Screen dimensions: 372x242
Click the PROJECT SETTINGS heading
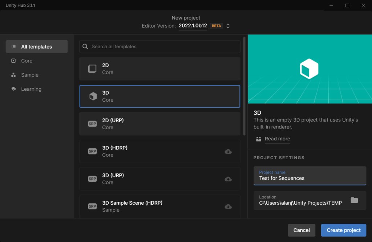point(279,157)
